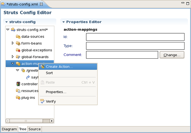Expand the global-forwards node
Screen dimensions: 191x133
(x=13, y=57)
